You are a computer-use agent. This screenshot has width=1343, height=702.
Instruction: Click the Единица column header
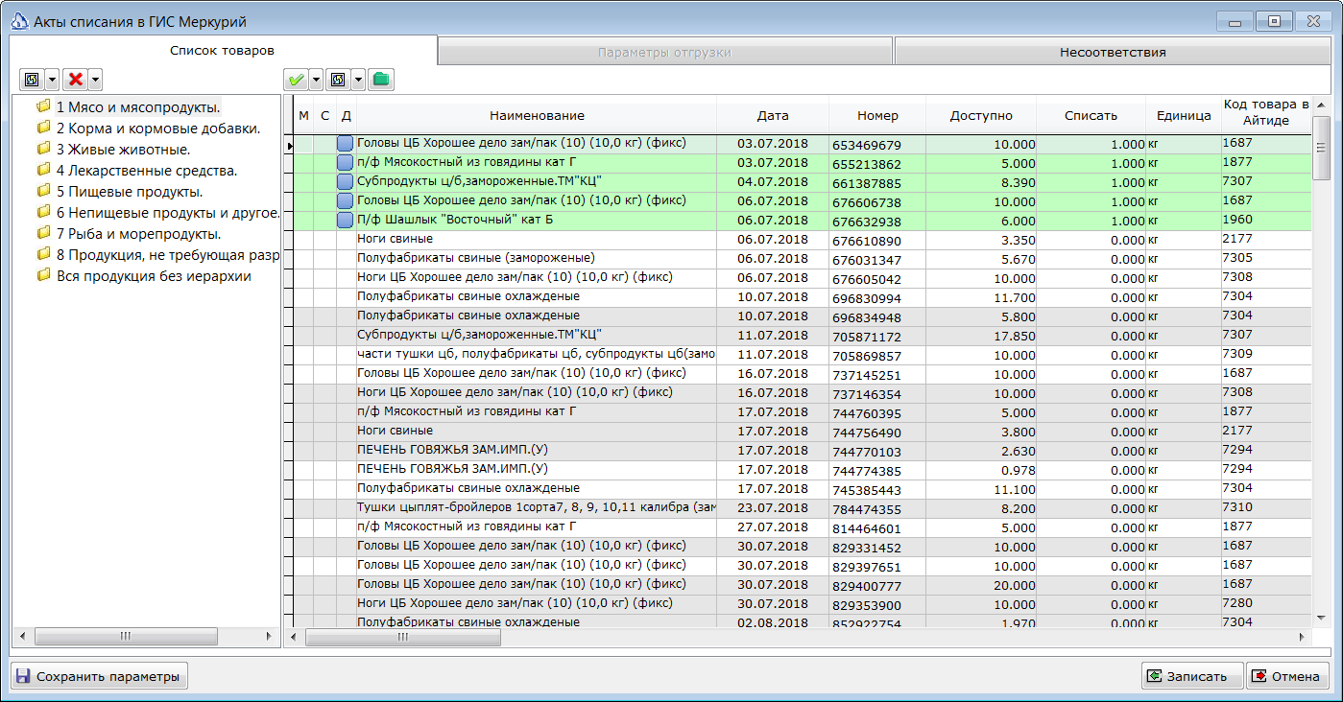click(x=1184, y=115)
